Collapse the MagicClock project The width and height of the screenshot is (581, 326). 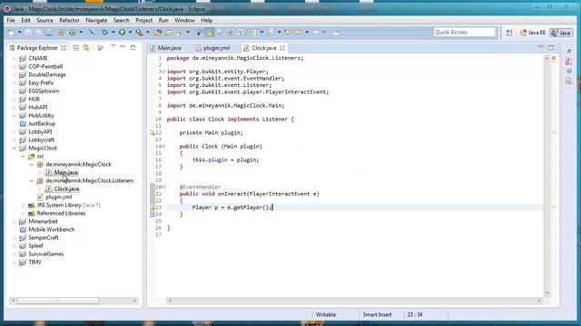[x=15, y=149]
